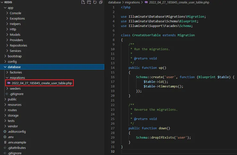Collapse the app folder
The width and height of the screenshot is (237, 155).
point(11,8)
